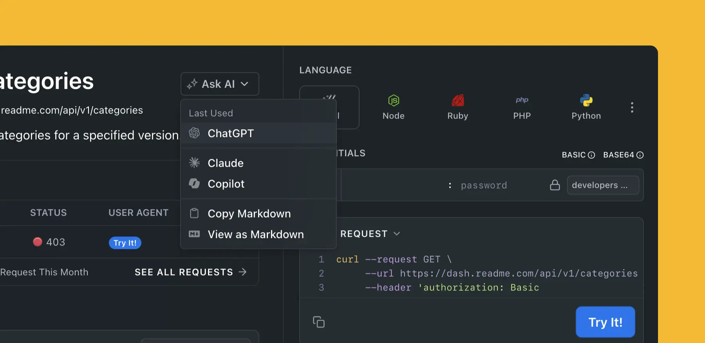Click the clipboard icon beside Copy Markdown
The width and height of the screenshot is (705, 343).
tap(194, 213)
